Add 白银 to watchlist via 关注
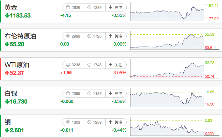Image resolution: width=222 pixels, height=138 pixels. [x=116, y=93]
